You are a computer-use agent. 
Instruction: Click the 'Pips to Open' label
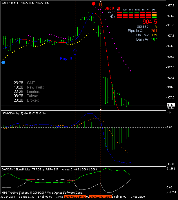[x=138, y=31]
